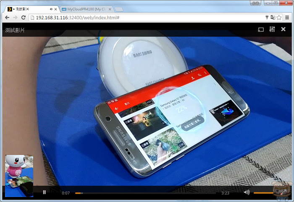Viewport: 294px width, 202px height.
Task: Open the cast to device icon
Action: [261, 30]
